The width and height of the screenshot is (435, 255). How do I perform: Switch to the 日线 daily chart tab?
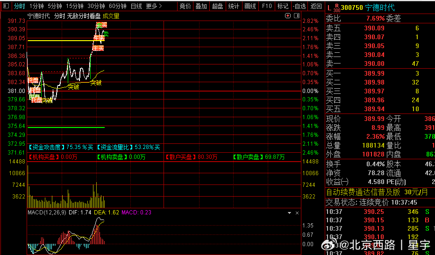point(136,6)
